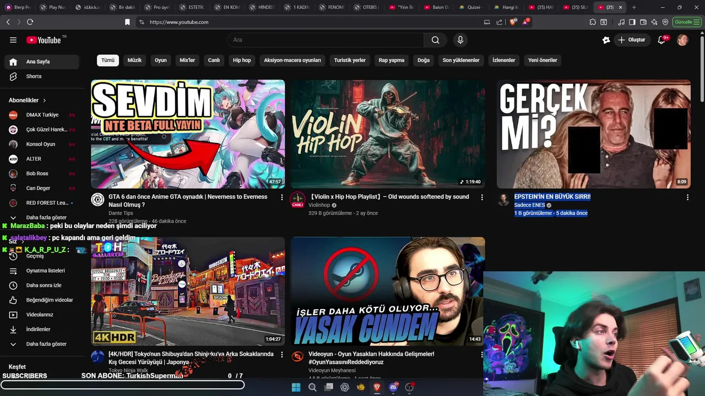The width and height of the screenshot is (705, 396).
Task: Expand Abonelikler section chevron
Action: [x=44, y=100]
